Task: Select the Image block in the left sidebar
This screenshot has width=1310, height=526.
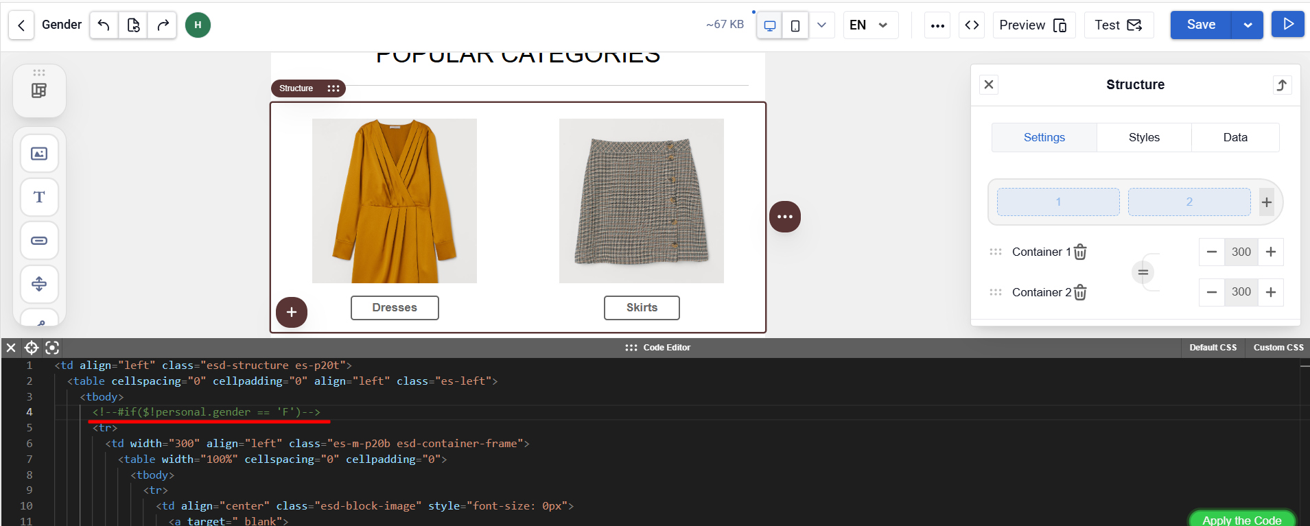Action: click(39, 154)
